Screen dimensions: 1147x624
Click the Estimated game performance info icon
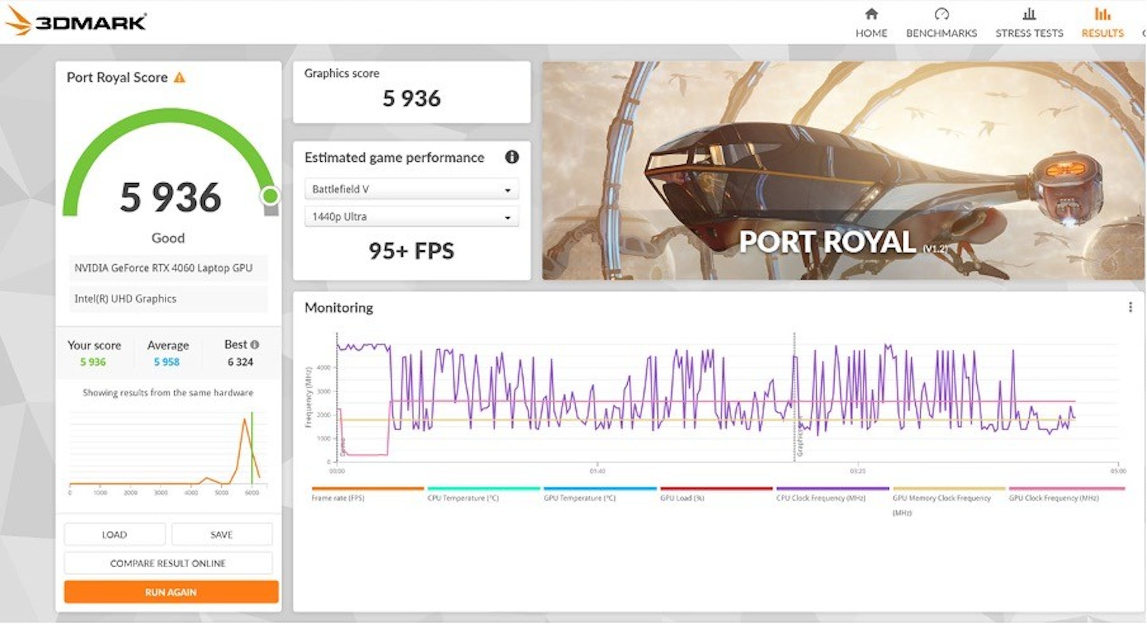512,157
